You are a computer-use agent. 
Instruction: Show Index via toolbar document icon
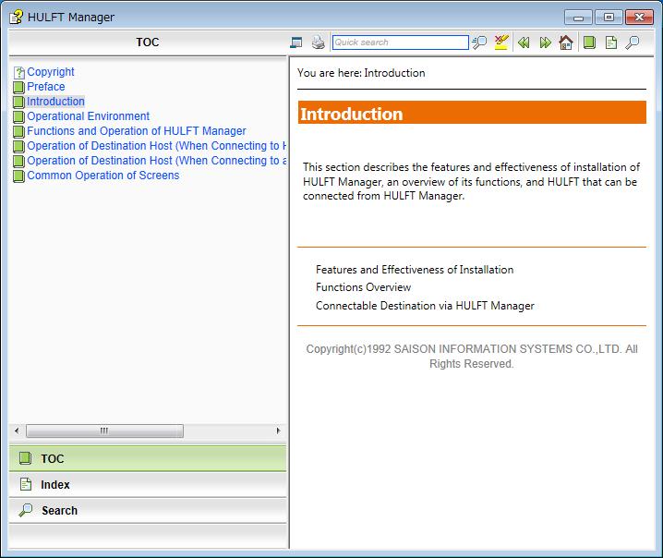point(611,42)
